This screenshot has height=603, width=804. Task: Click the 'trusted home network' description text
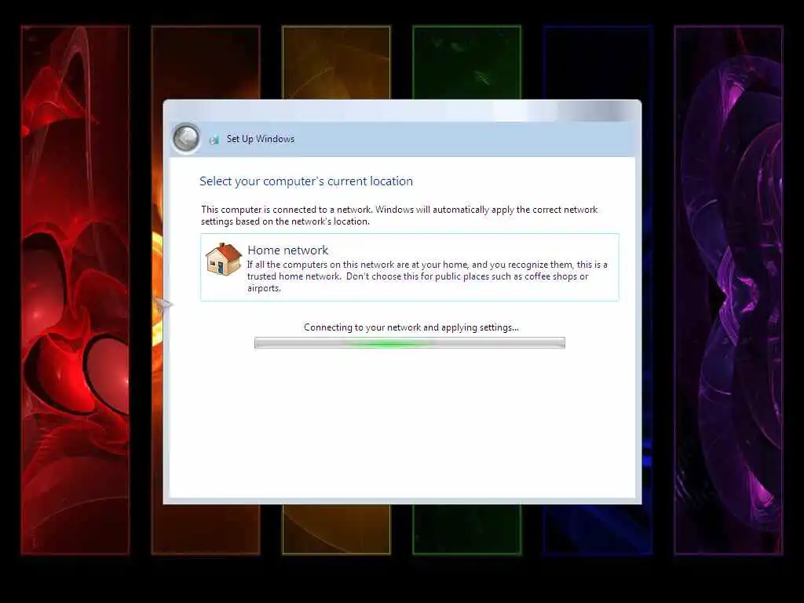click(427, 276)
